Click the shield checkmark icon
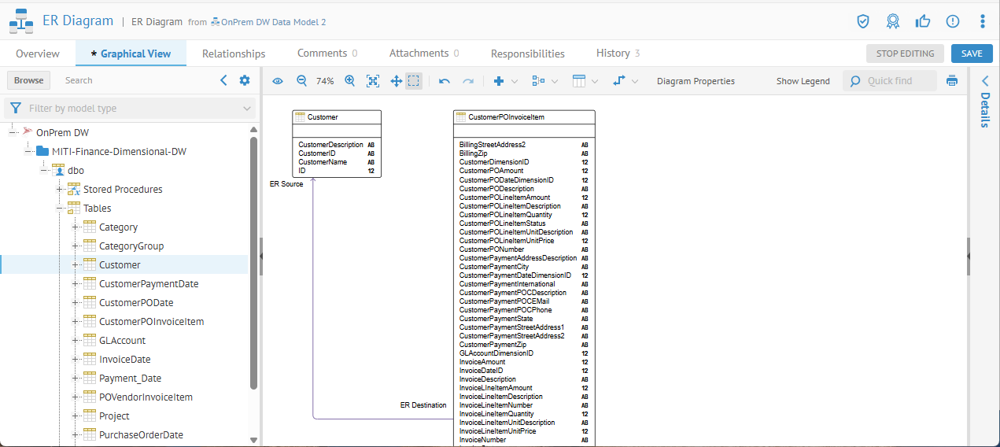The image size is (1000, 447). pyautogui.click(x=863, y=21)
